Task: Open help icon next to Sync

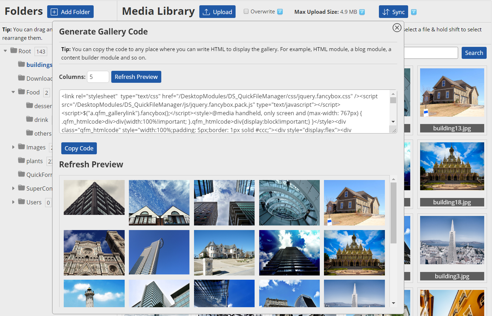Action: coord(414,12)
